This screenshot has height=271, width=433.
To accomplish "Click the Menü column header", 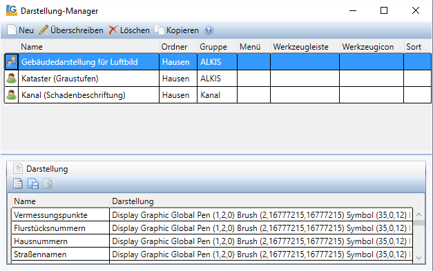I will pos(253,47).
